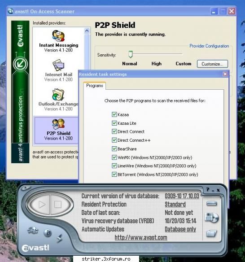
Task: Toggle the LimeWire checkbox
Action: (x=114, y=166)
